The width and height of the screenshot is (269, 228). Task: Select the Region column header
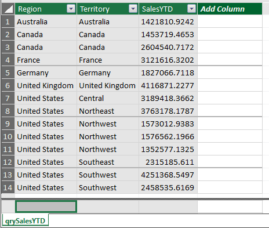[46, 9]
